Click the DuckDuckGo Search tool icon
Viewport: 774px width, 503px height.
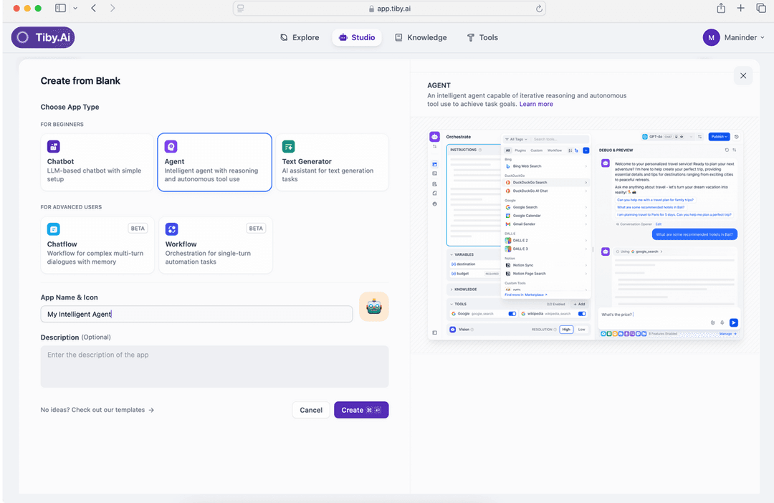tap(507, 183)
